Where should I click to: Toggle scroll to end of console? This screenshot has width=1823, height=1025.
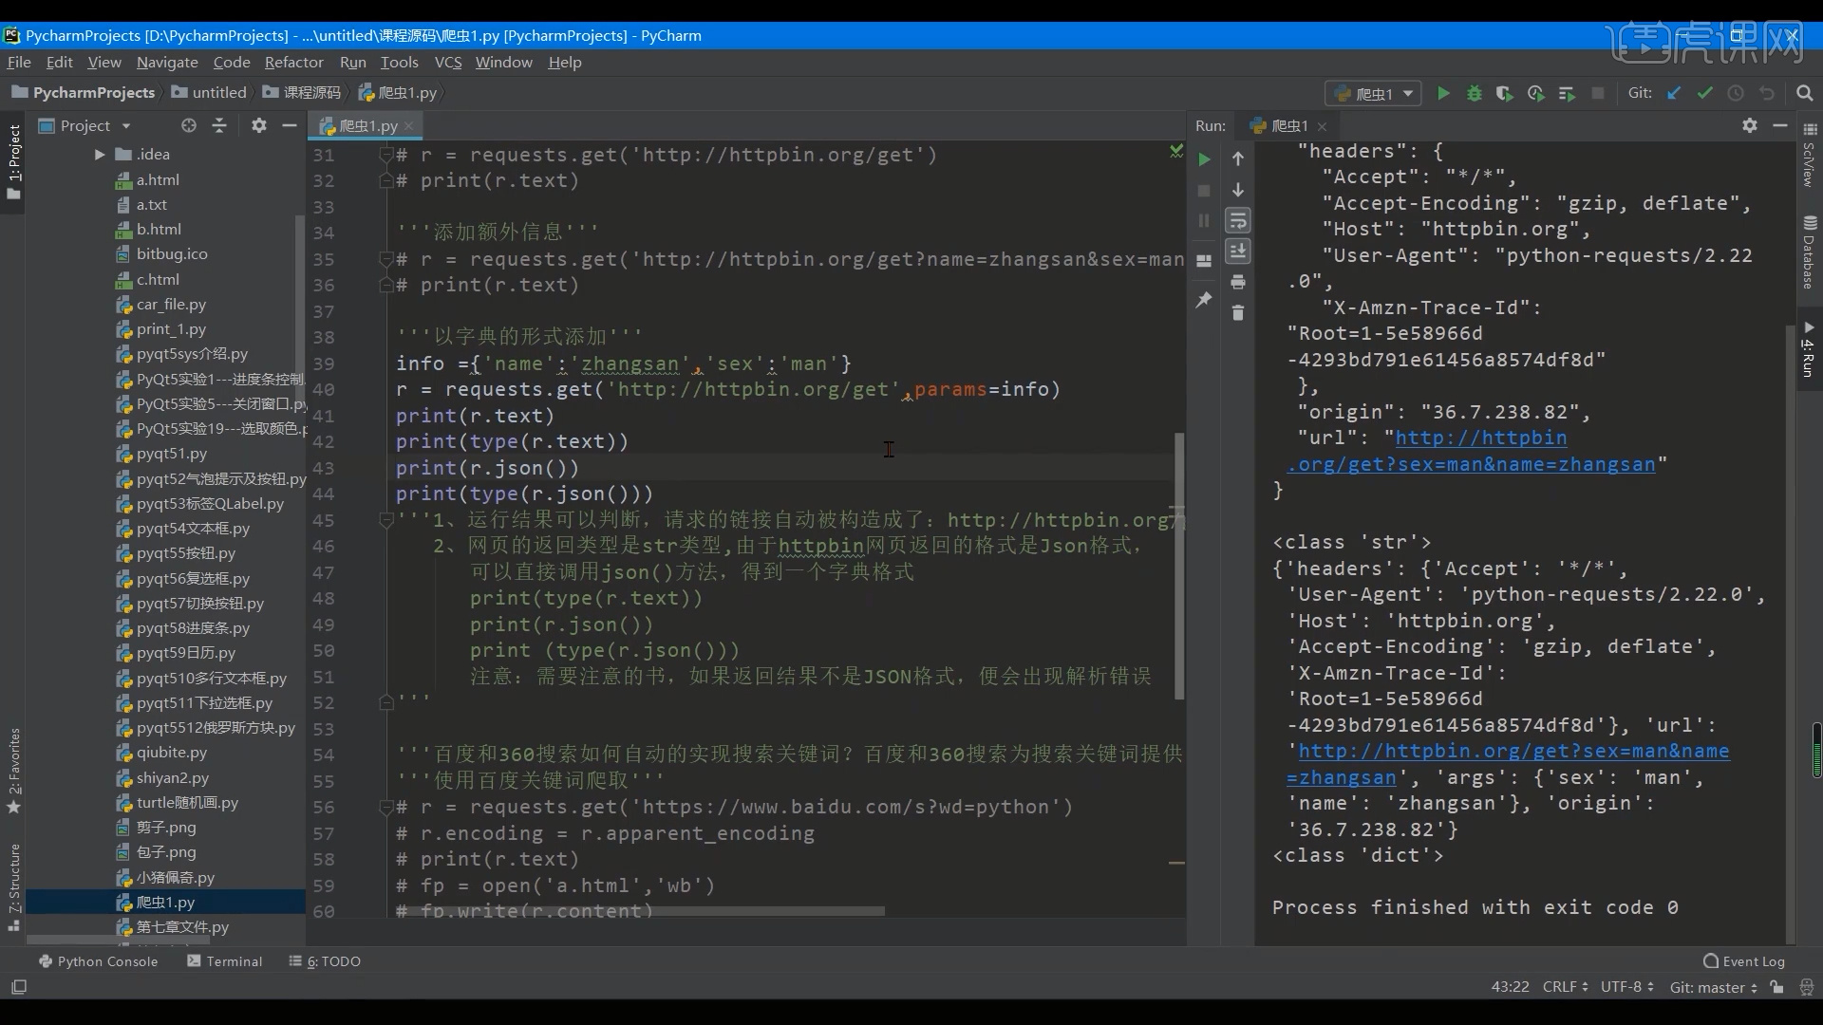[1238, 252]
